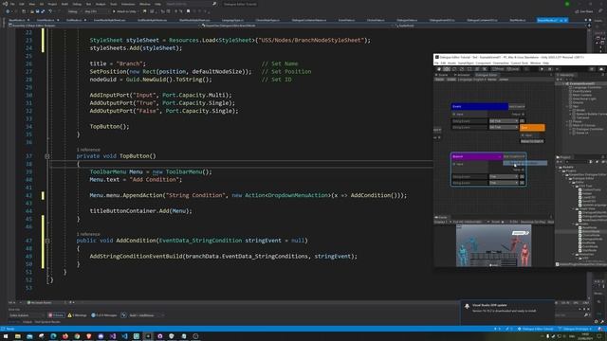Click the Visual Studio update notification bell

click(x=467, y=306)
